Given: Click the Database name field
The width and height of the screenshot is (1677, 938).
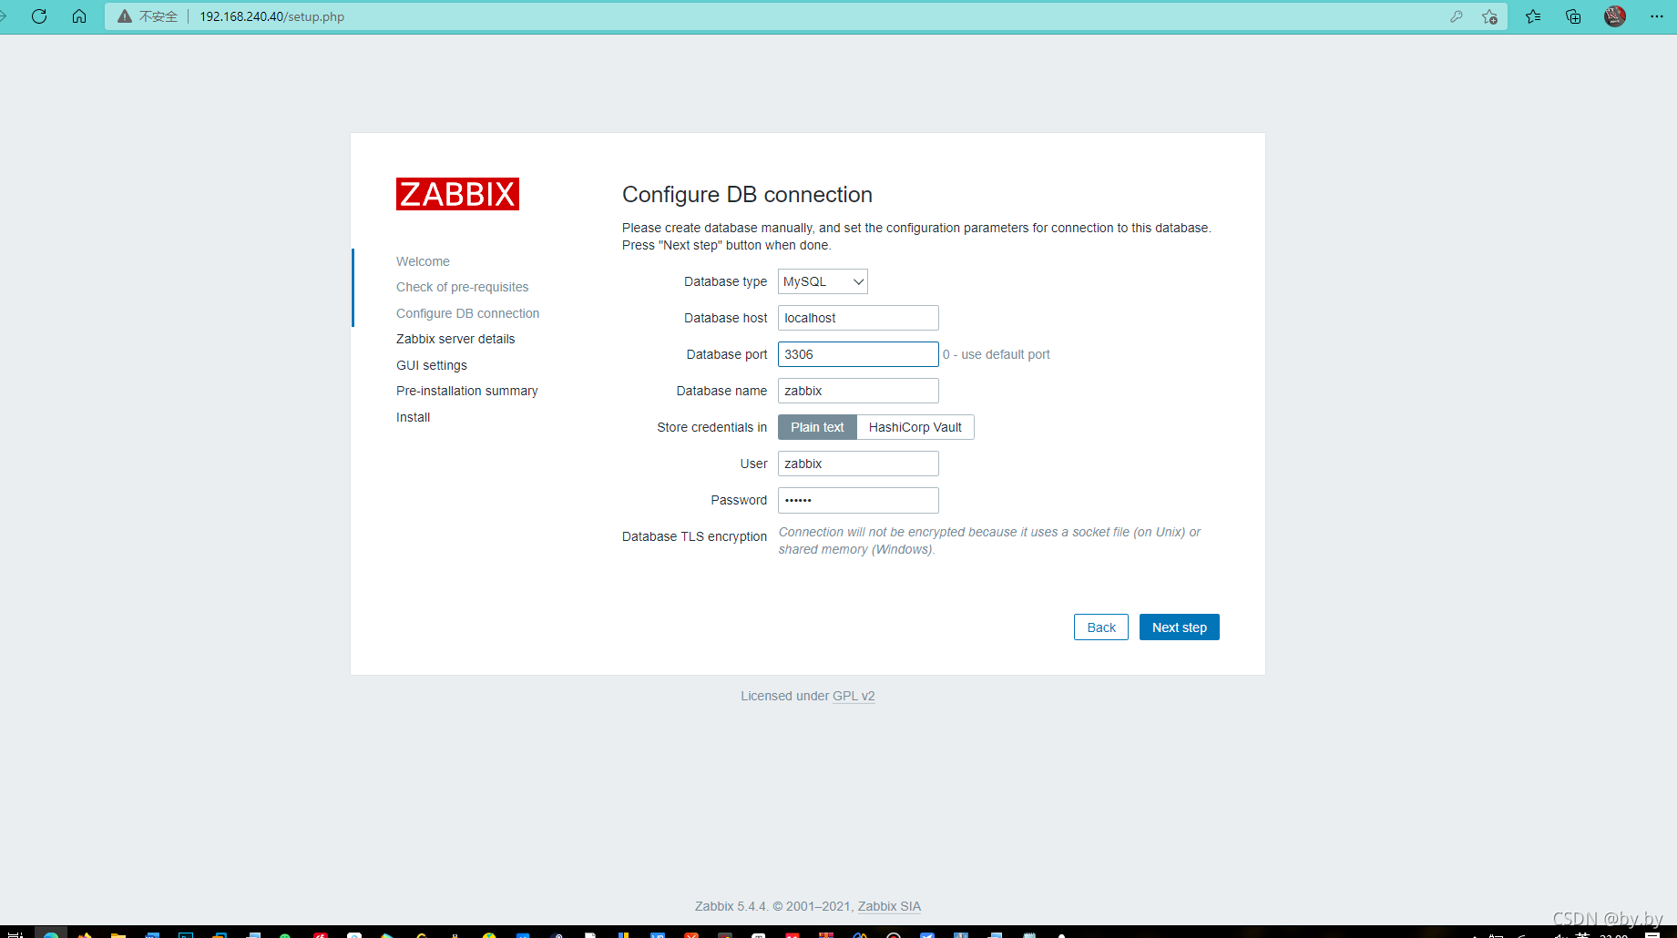Looking at the screenshot, I should pyautogui.click(x=858, y=391).
